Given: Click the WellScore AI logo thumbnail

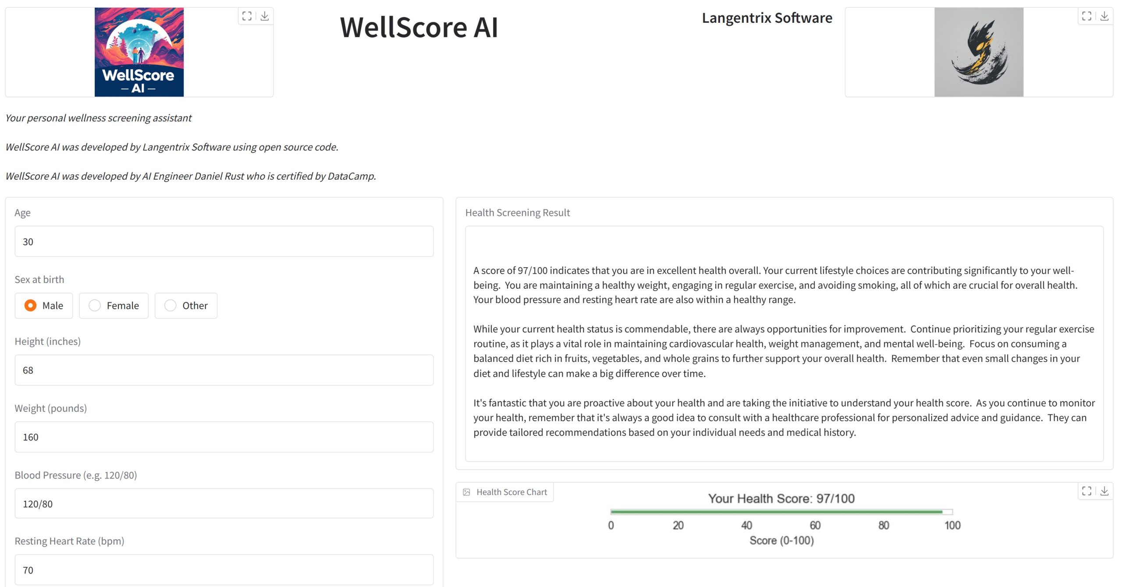Looking at the screenshot, I should tap(139, 52).
